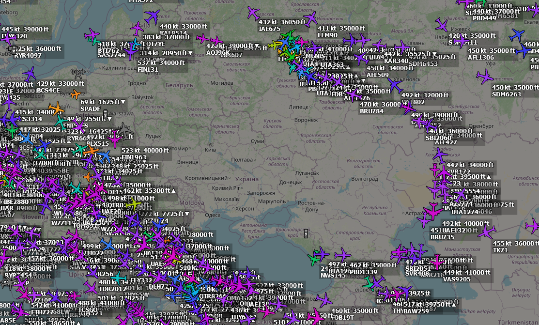This screenshot has width=539, height=325.
Task: Click the SBI2060 flight label
Action: click(x=438, y=138)
